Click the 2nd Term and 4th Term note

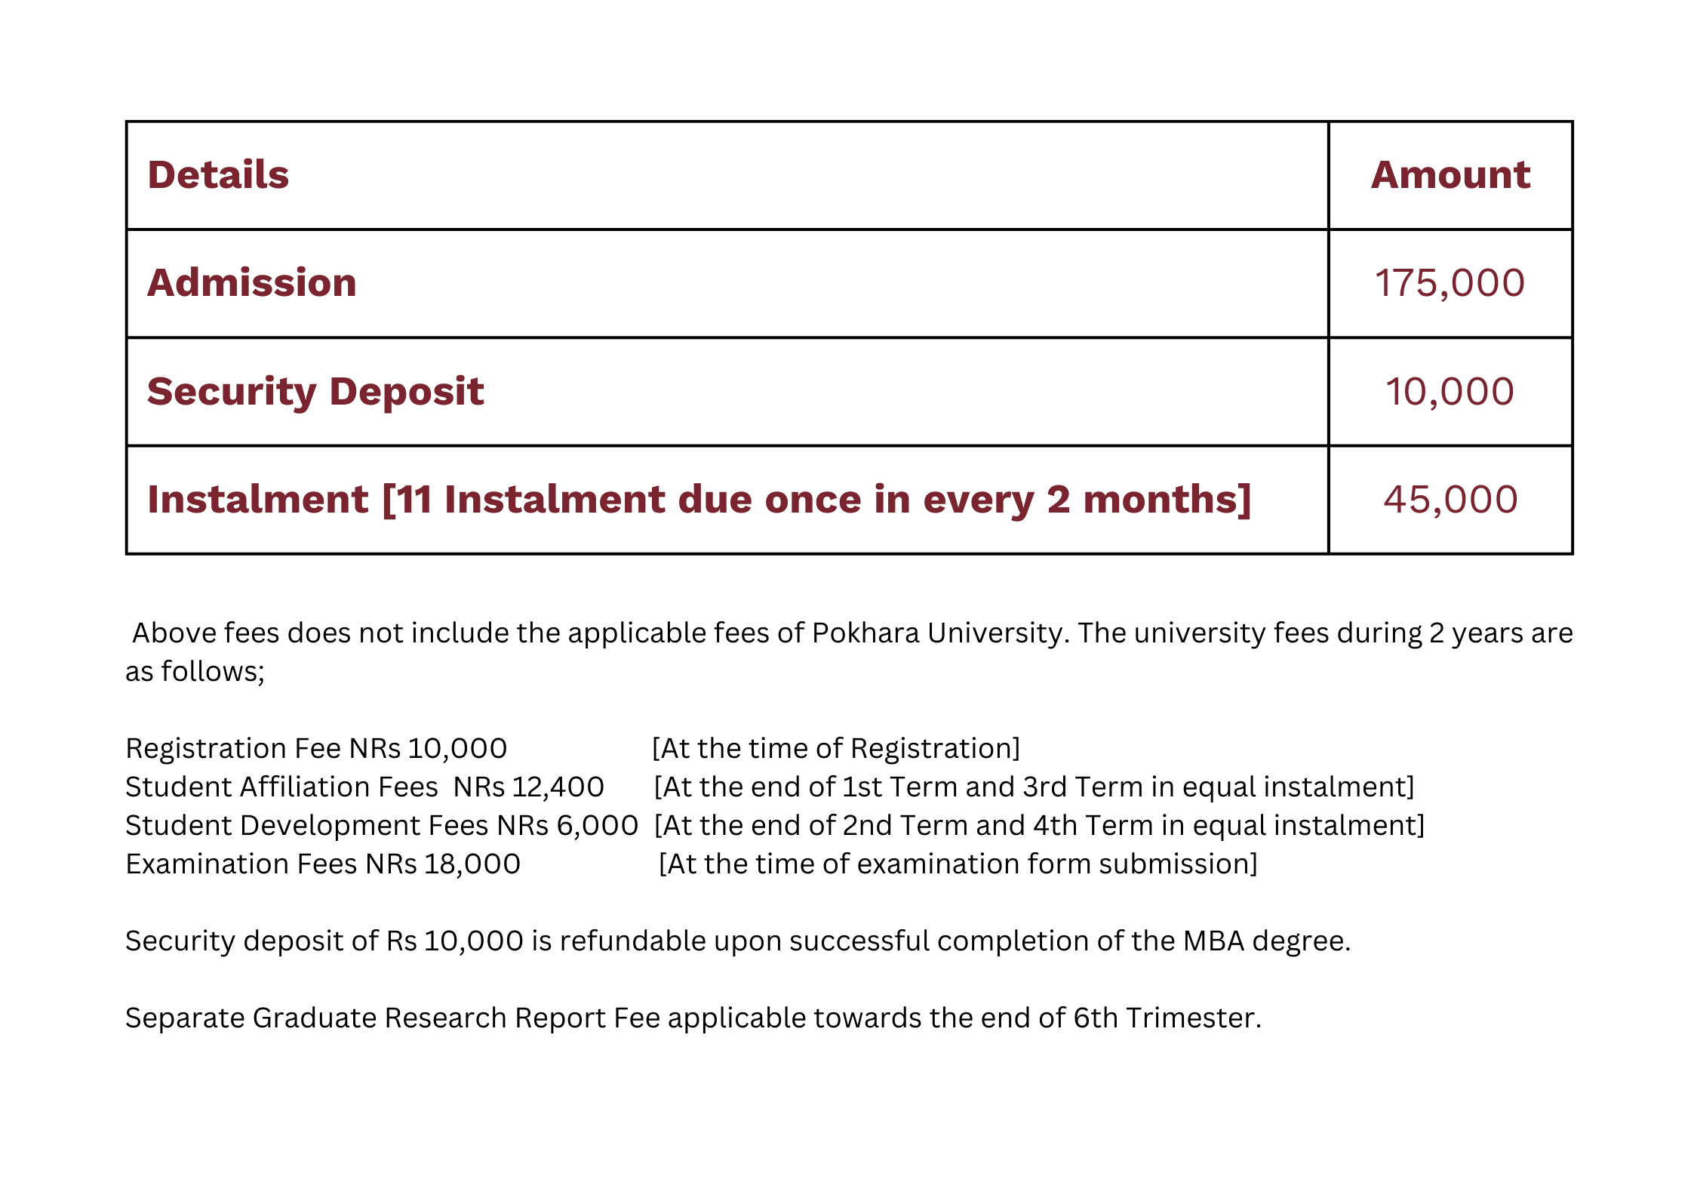1039,825
